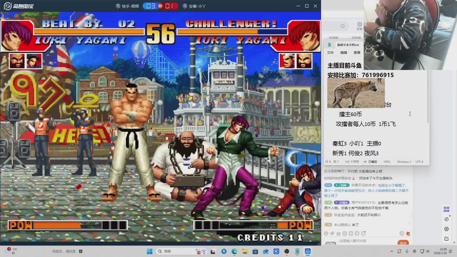Open the Notepad taskbar icon
Viewport: 457px width, 257px height.
(297, 251)
